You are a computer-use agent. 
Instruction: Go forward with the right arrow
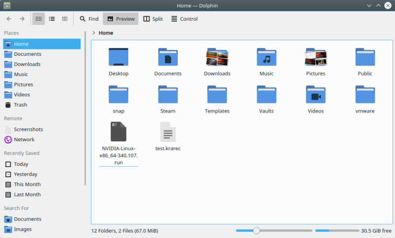[x=22, y=19]
